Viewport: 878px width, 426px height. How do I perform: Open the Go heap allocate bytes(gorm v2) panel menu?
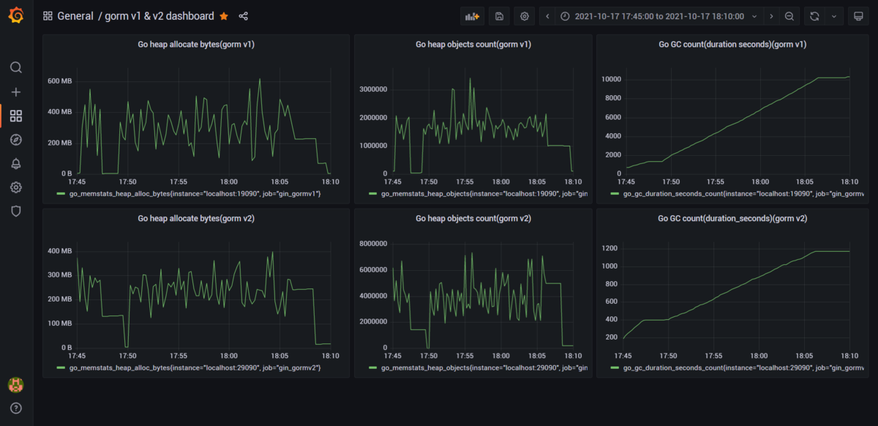196,218
